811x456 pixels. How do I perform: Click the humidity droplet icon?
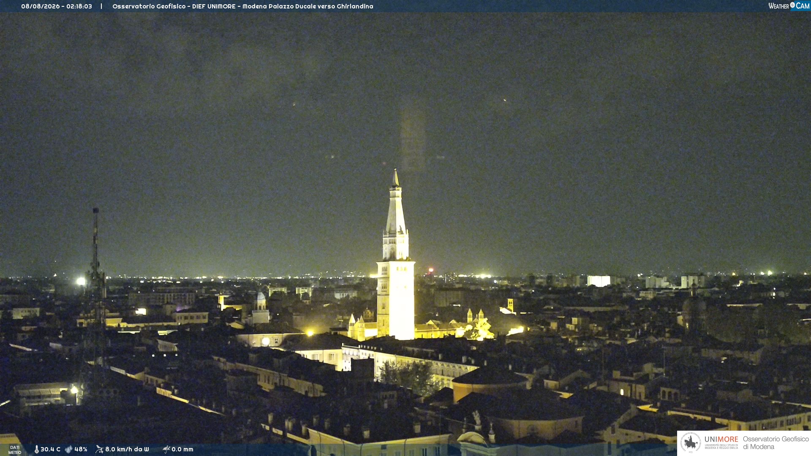pyautogui.click(x=68, y=449)
